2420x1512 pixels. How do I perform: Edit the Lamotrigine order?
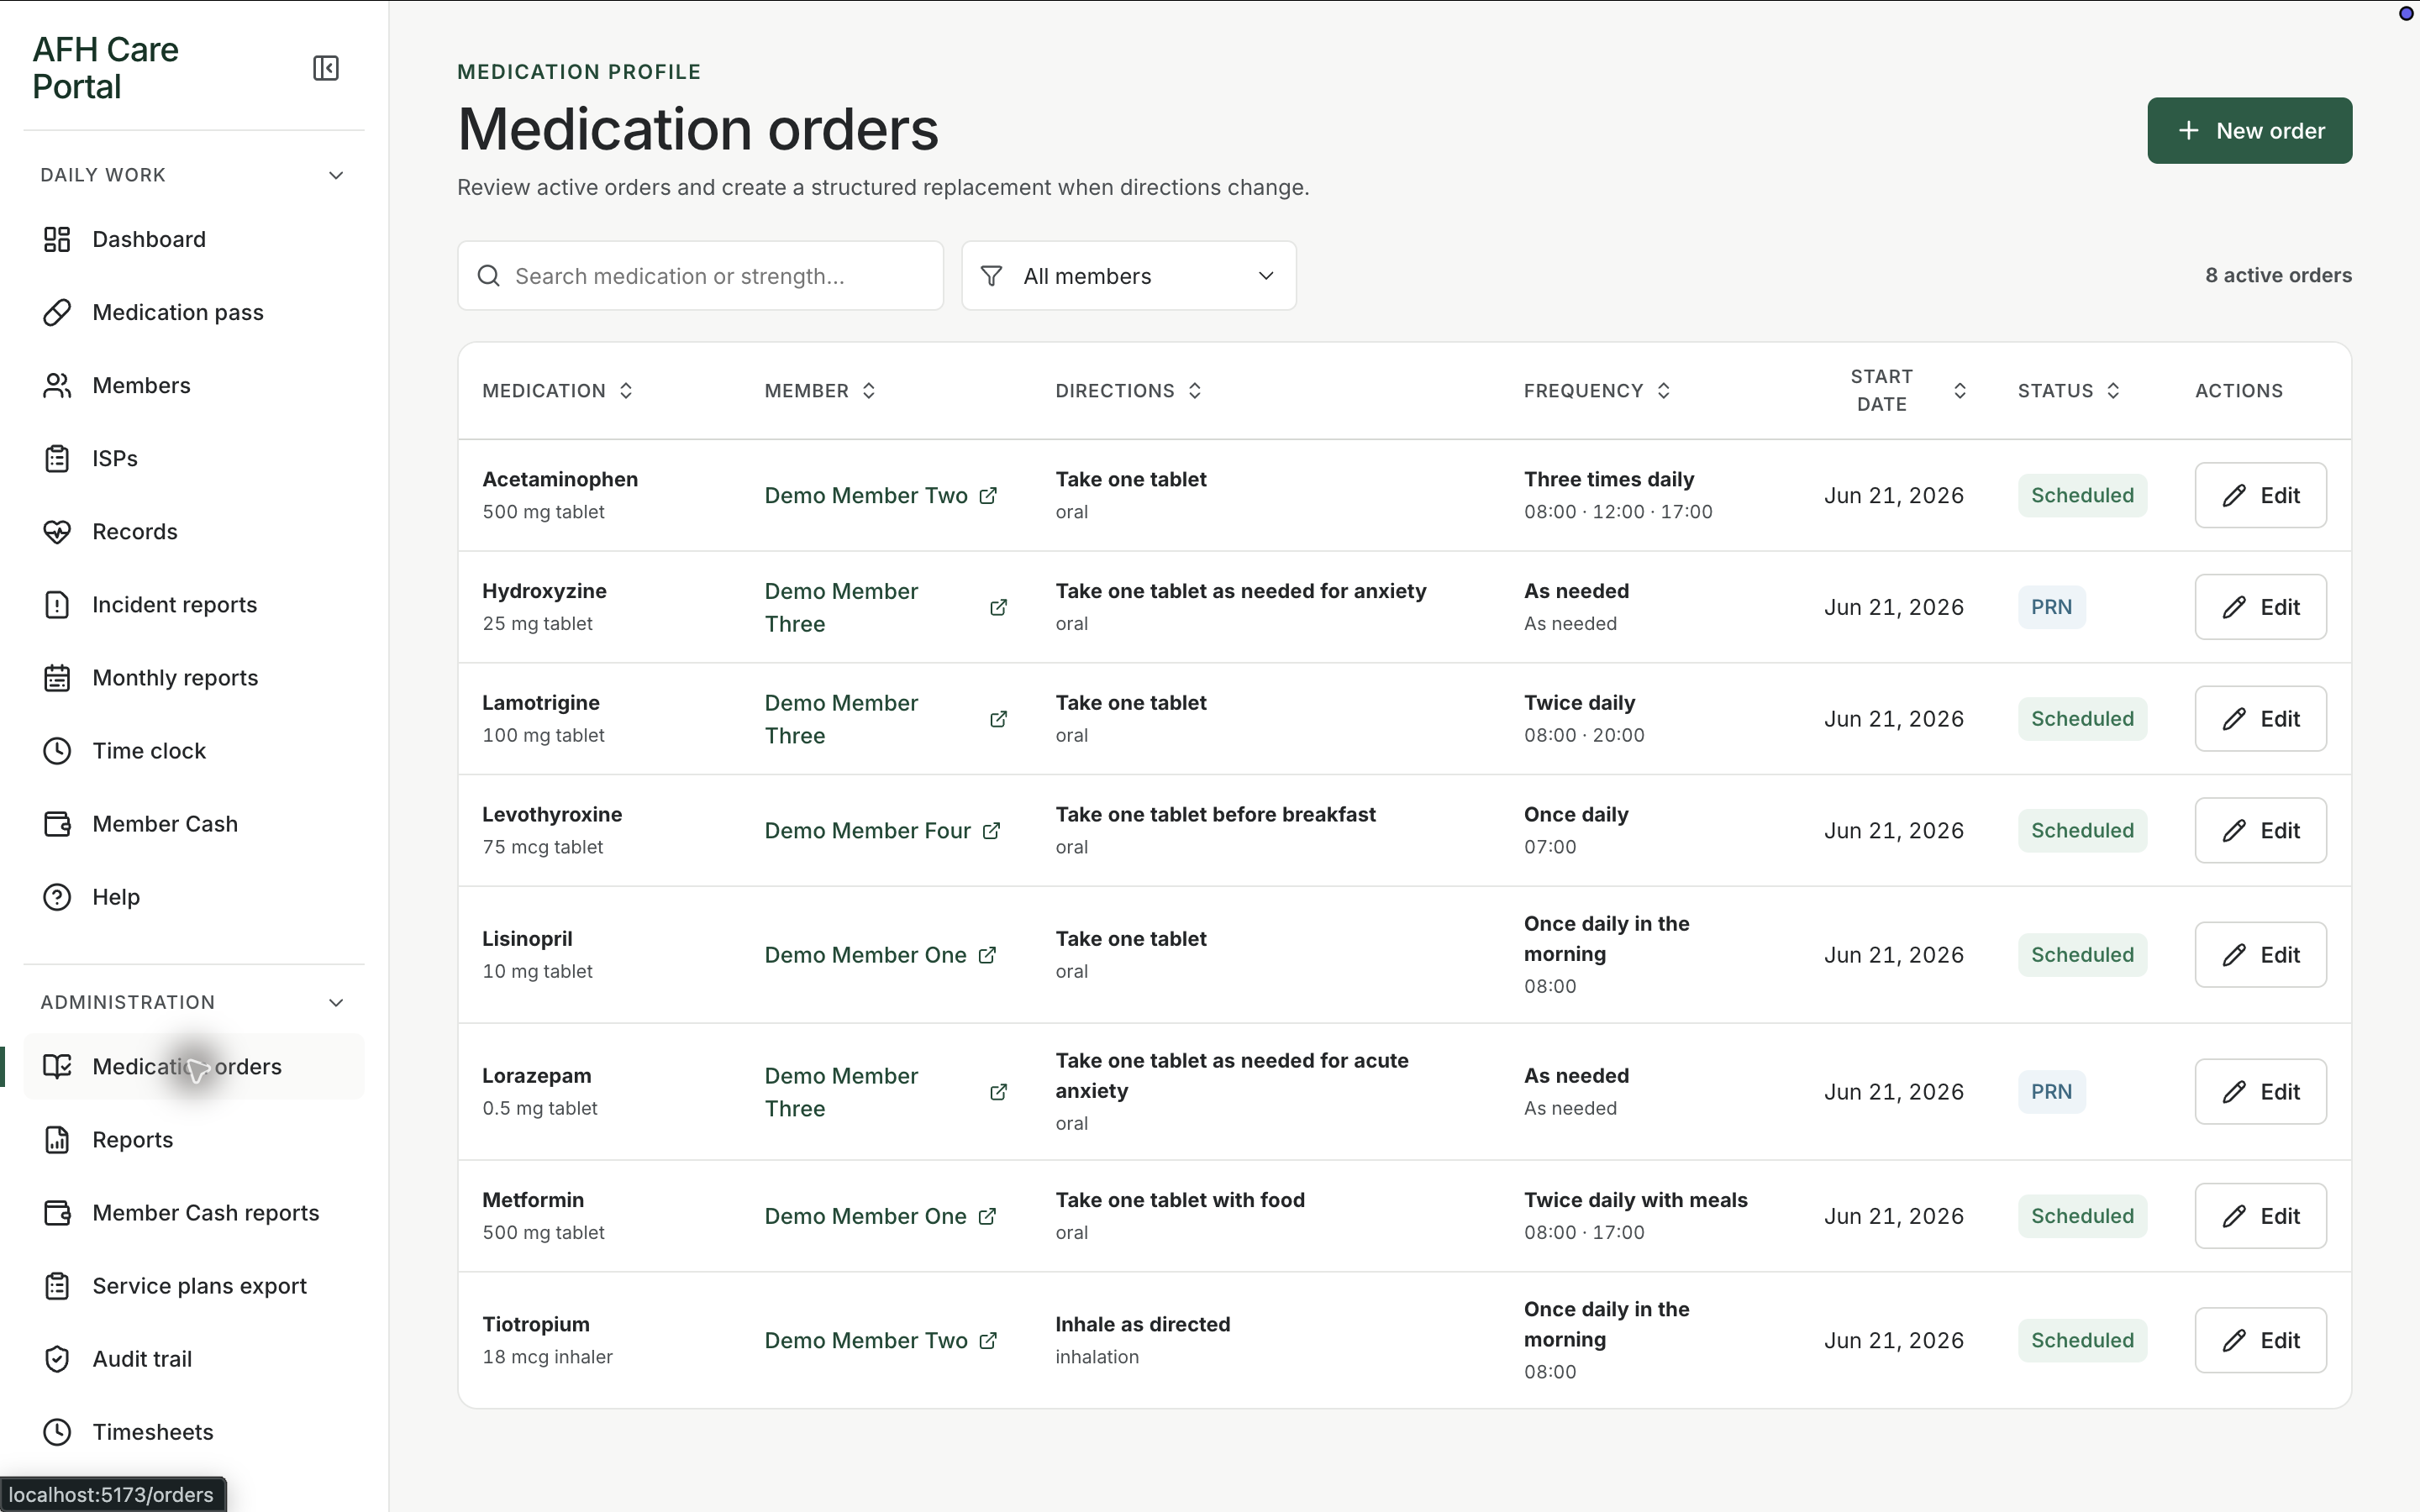click(x=2260, y=719)
